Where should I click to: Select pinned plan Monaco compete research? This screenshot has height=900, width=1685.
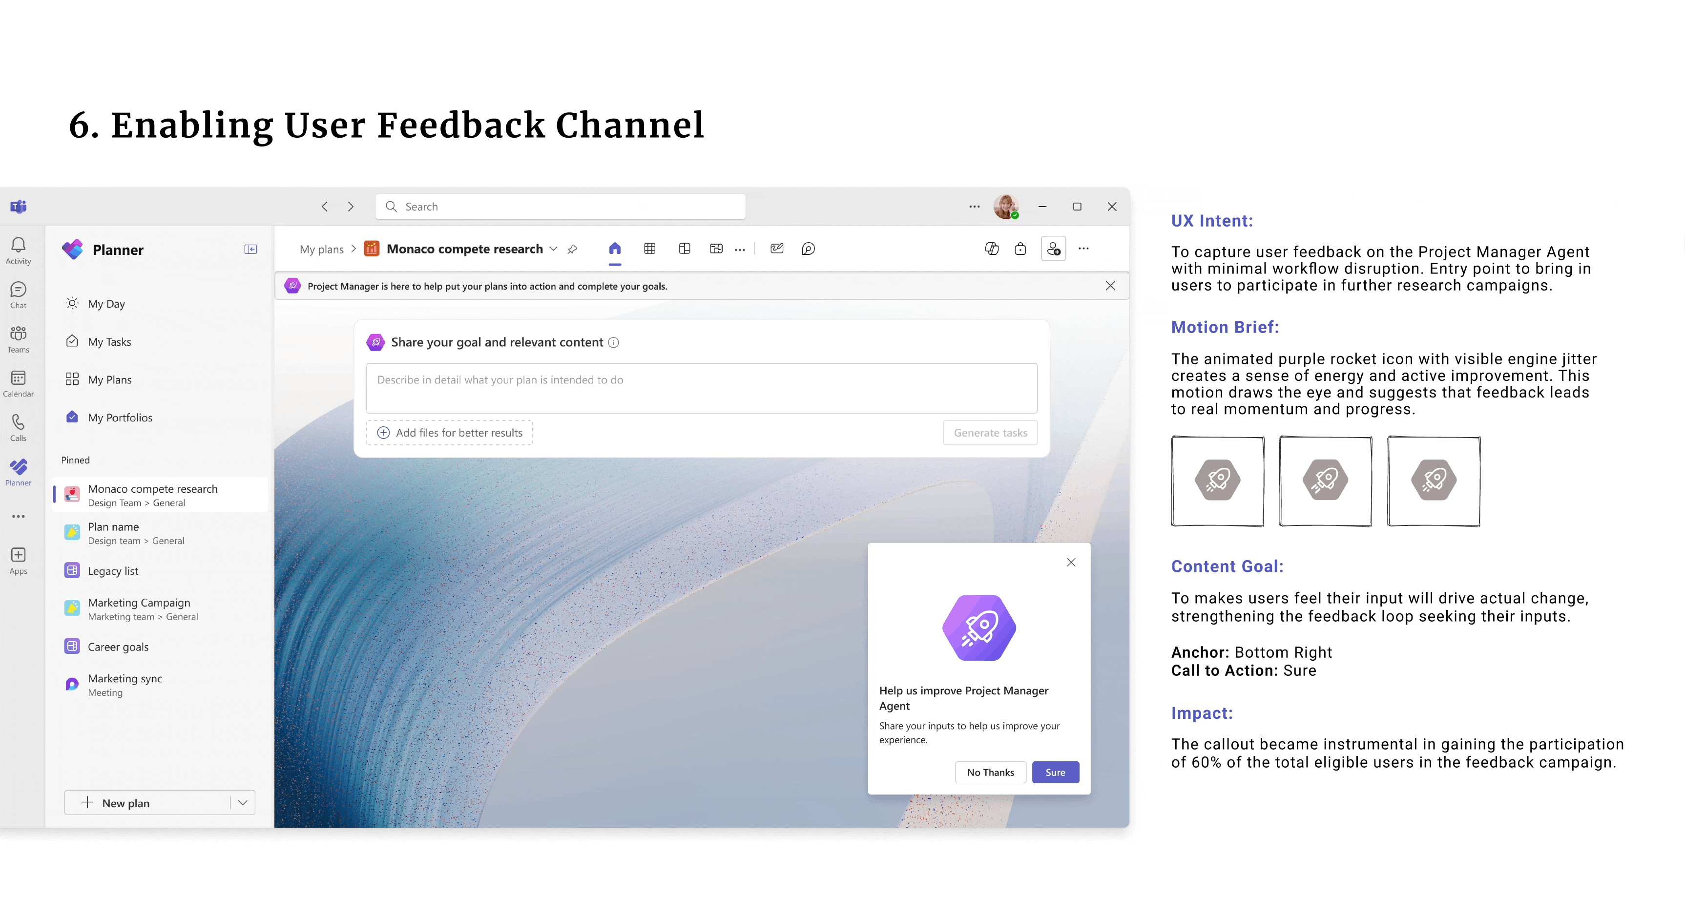click(x=160, y=495)
